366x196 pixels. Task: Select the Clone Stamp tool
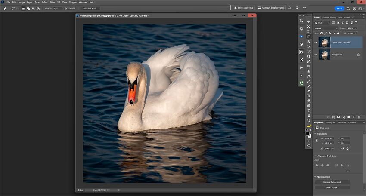click(x=309, y=71)
